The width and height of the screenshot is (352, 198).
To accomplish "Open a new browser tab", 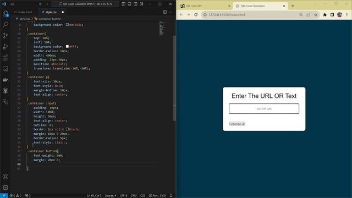I will coord(293,6).
